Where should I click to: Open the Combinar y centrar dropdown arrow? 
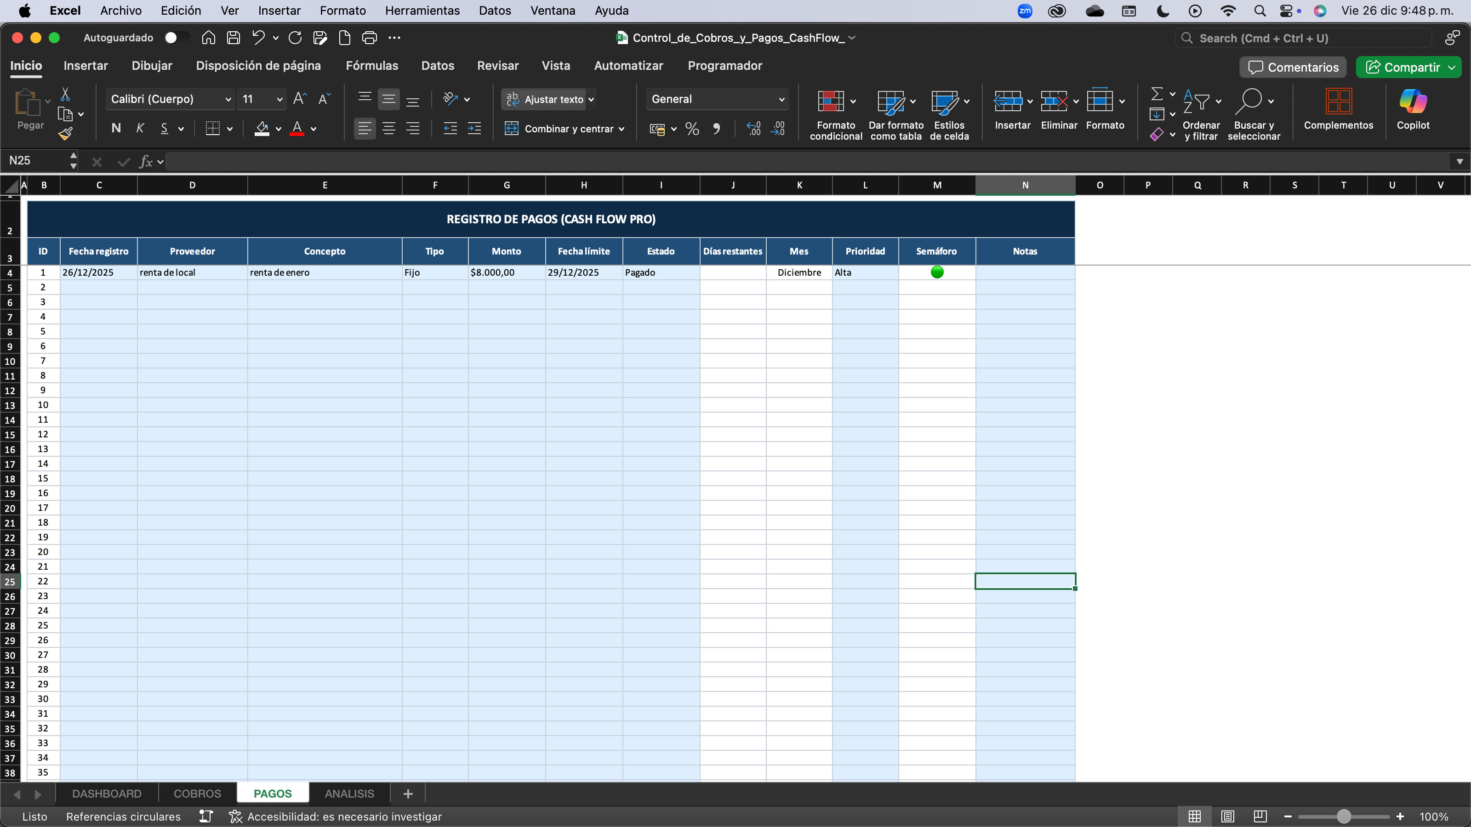(621, 129)
